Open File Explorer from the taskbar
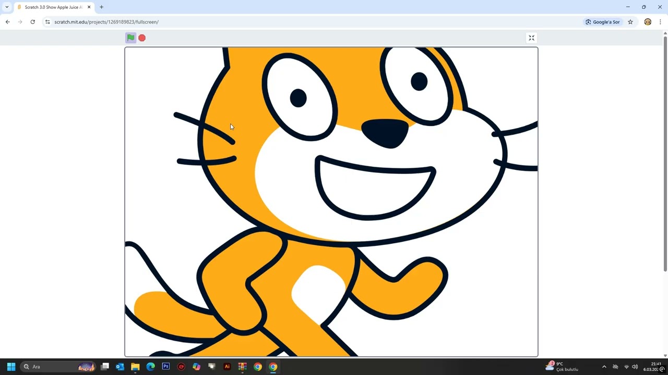This screenshot has width=668, height=375. [135, 367]
